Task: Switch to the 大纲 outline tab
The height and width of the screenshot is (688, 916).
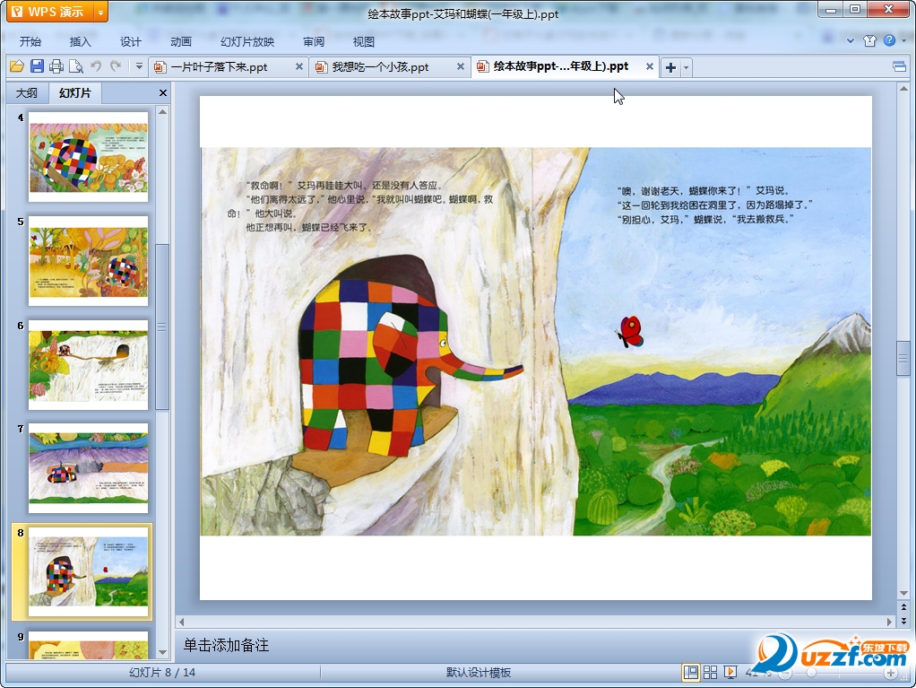Action: coord(27,93)
